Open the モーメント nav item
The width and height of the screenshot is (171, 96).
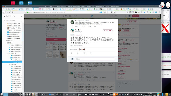coord(57,16)
